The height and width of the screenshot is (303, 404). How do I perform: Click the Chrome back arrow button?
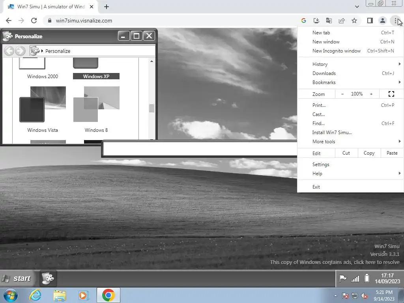(9, 21)
